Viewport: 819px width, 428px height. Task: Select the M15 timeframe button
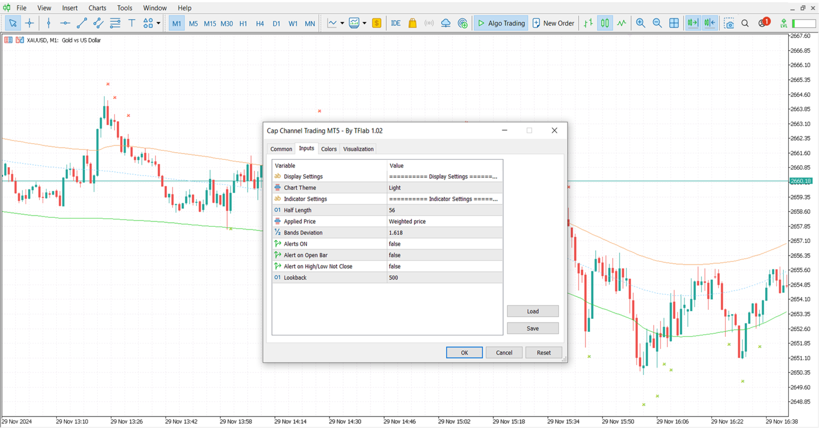[x=210, y=23]
